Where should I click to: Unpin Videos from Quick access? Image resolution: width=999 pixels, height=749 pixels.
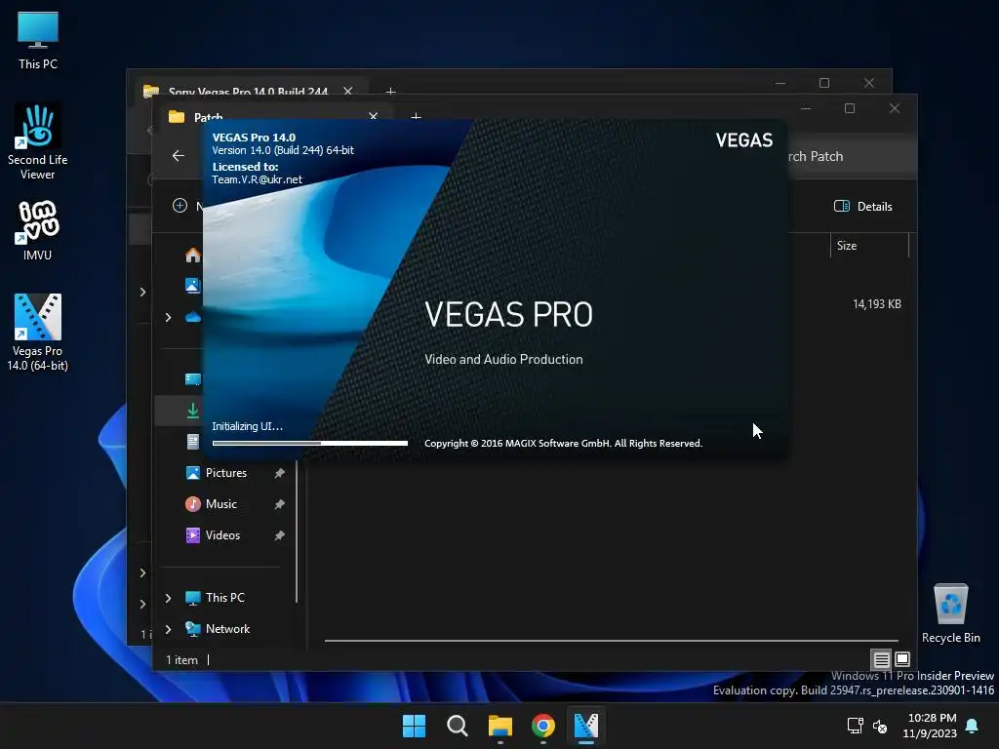pos(279,535)
